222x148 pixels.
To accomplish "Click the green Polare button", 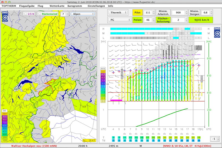I will 137,20.
